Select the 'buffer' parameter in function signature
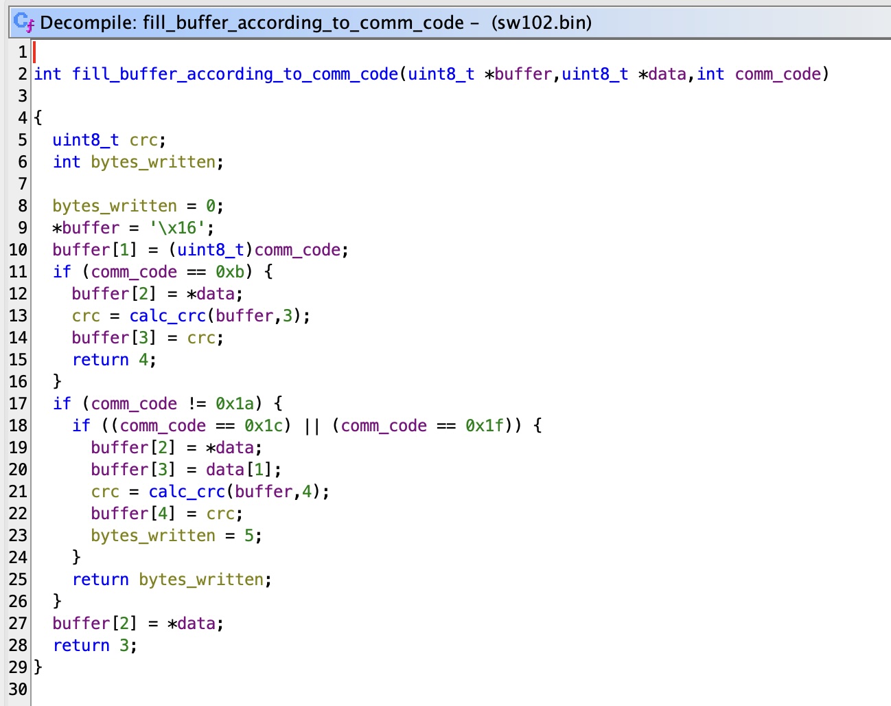Viewport: 891px width, 706px height. (523, 74)
